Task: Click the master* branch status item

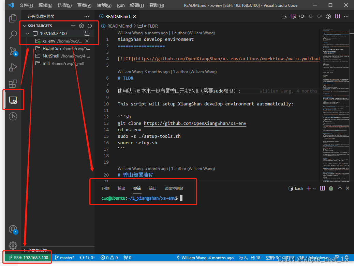Action: coord(64,258)
